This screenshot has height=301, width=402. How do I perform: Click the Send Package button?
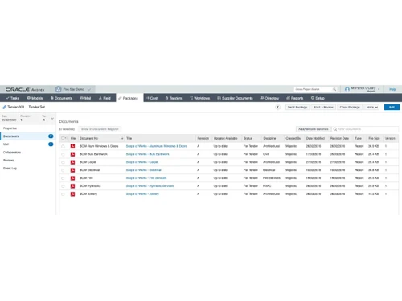click(297, 107)
